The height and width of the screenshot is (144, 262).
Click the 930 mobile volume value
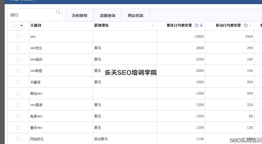[250, 82]
